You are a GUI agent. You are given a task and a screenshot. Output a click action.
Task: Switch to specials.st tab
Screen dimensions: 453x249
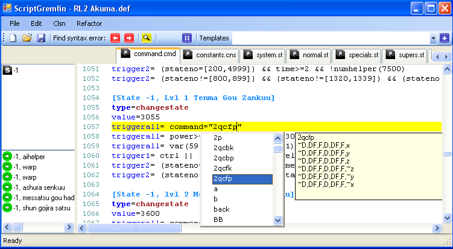point(357,55)
